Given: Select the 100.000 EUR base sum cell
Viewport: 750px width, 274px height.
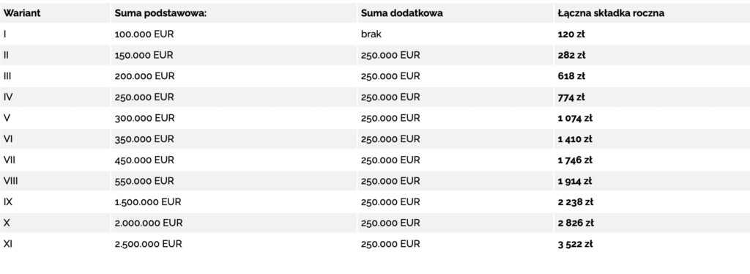Looking at the screenshot, I should [144, 34].
